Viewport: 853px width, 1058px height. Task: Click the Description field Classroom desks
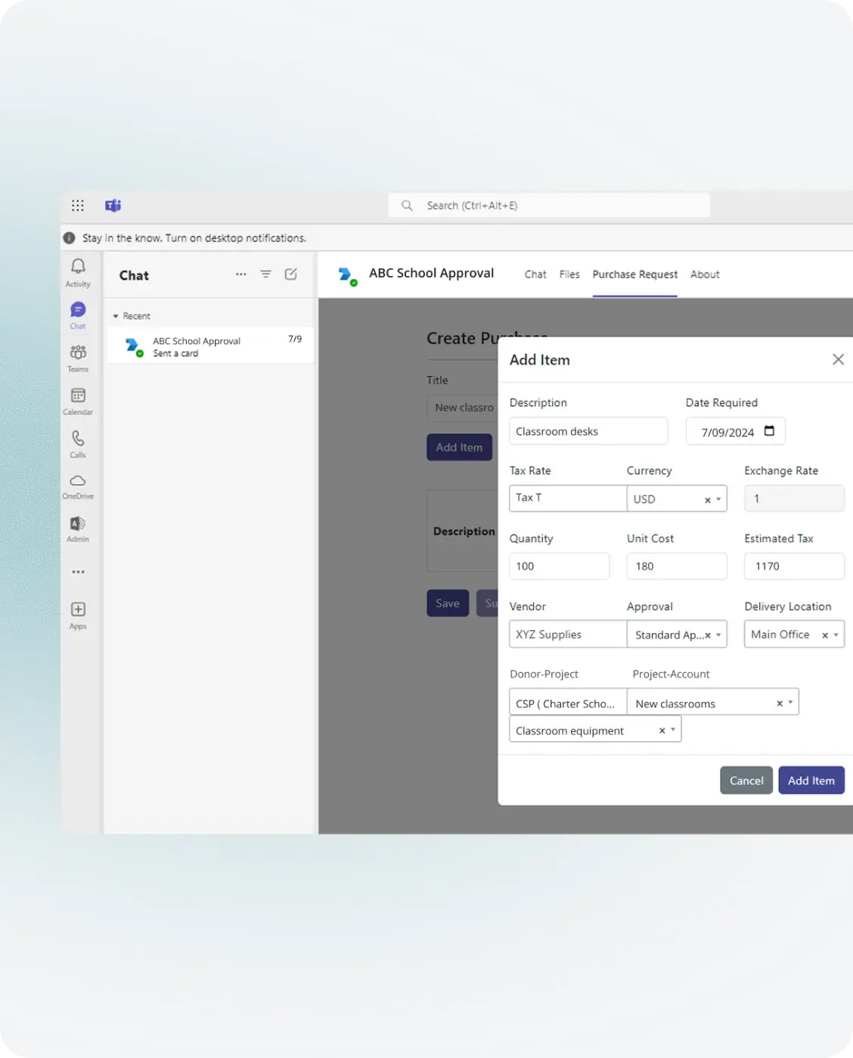point(588,431)
